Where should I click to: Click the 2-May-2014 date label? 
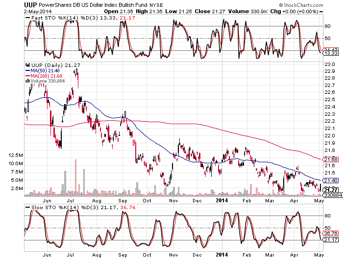[x=38, y=11]
